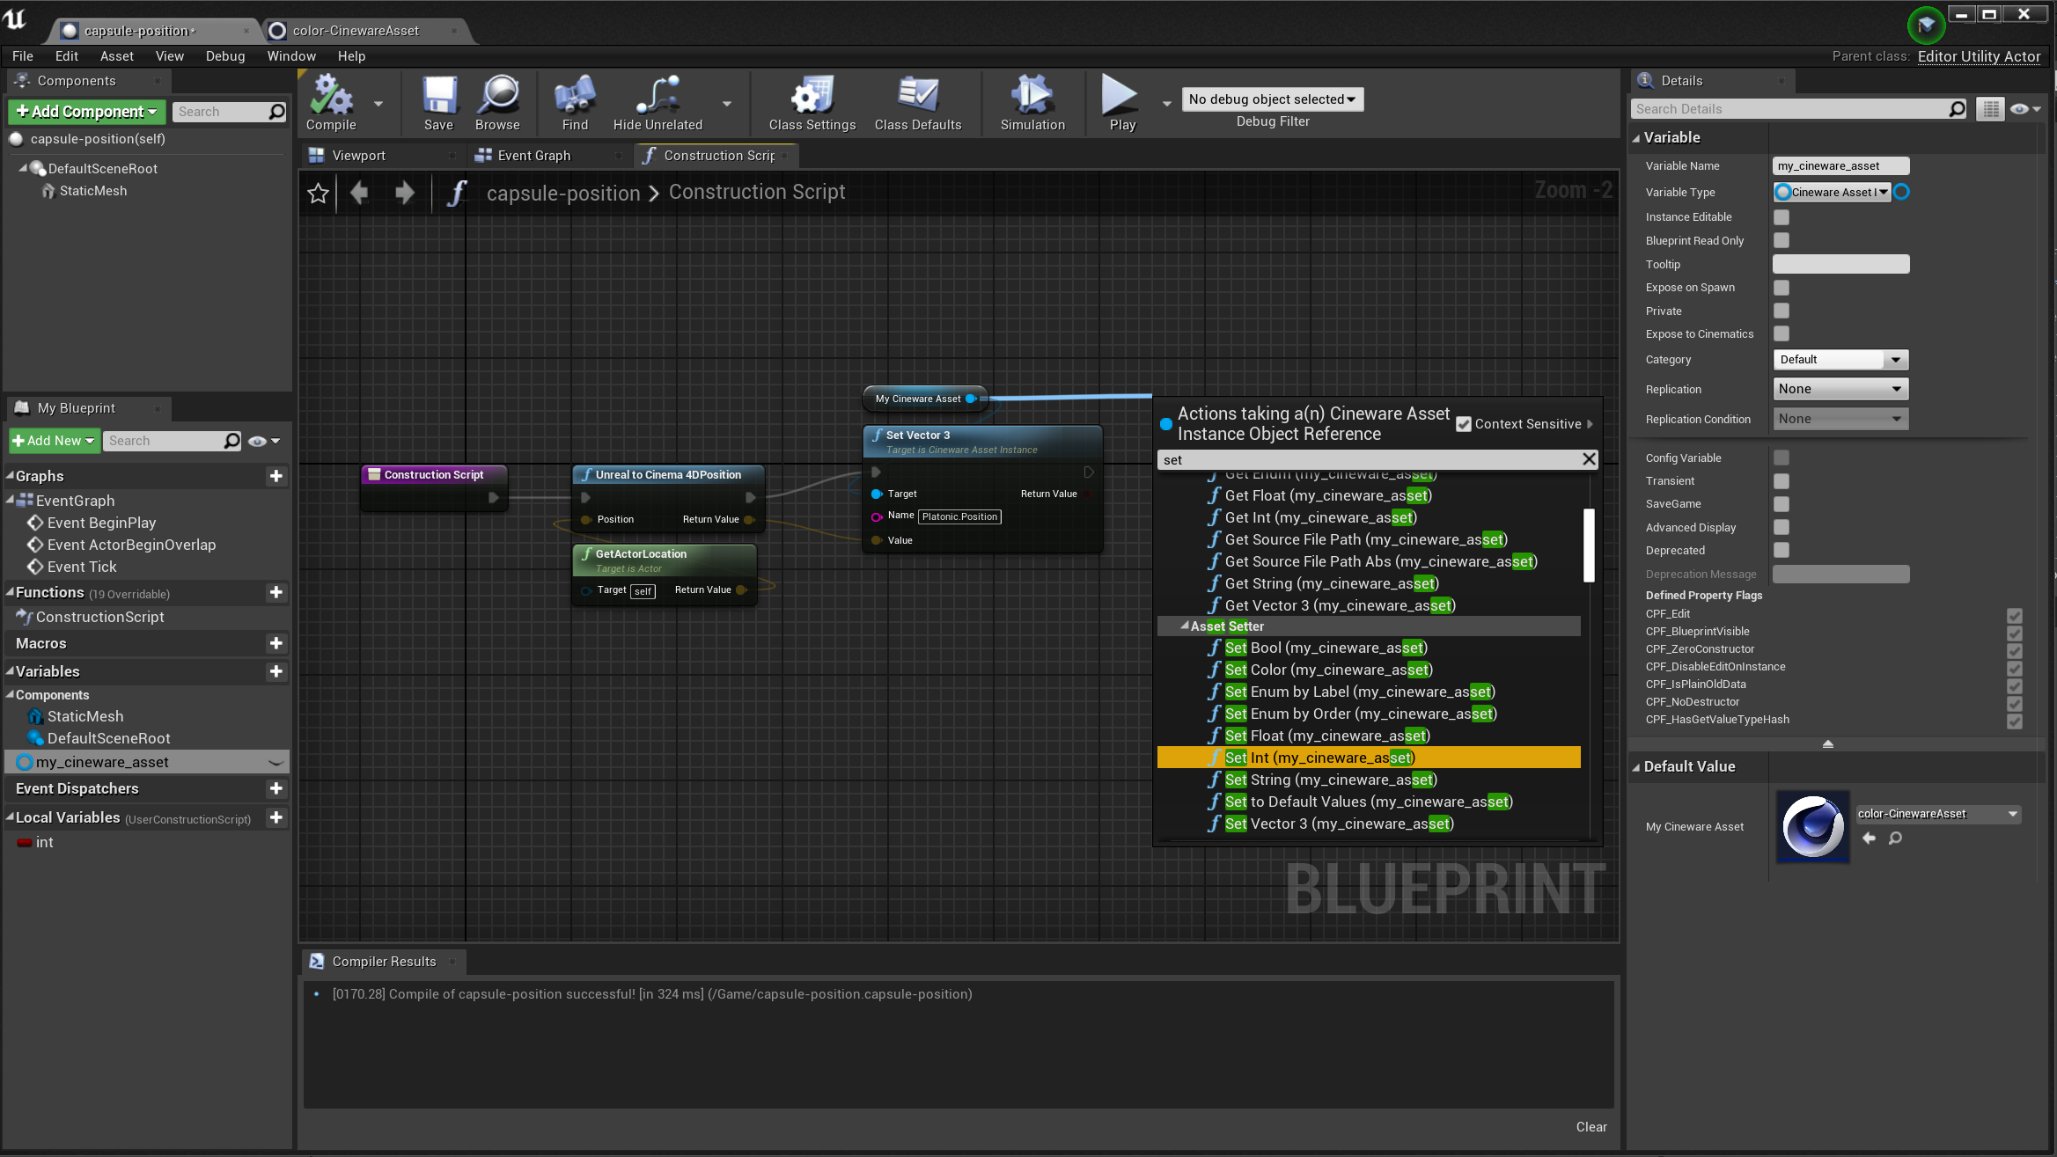Screen dimensions: 2057x1157
Task: Save the blueprint with Save icon
Action: click(x=438, y=103)
